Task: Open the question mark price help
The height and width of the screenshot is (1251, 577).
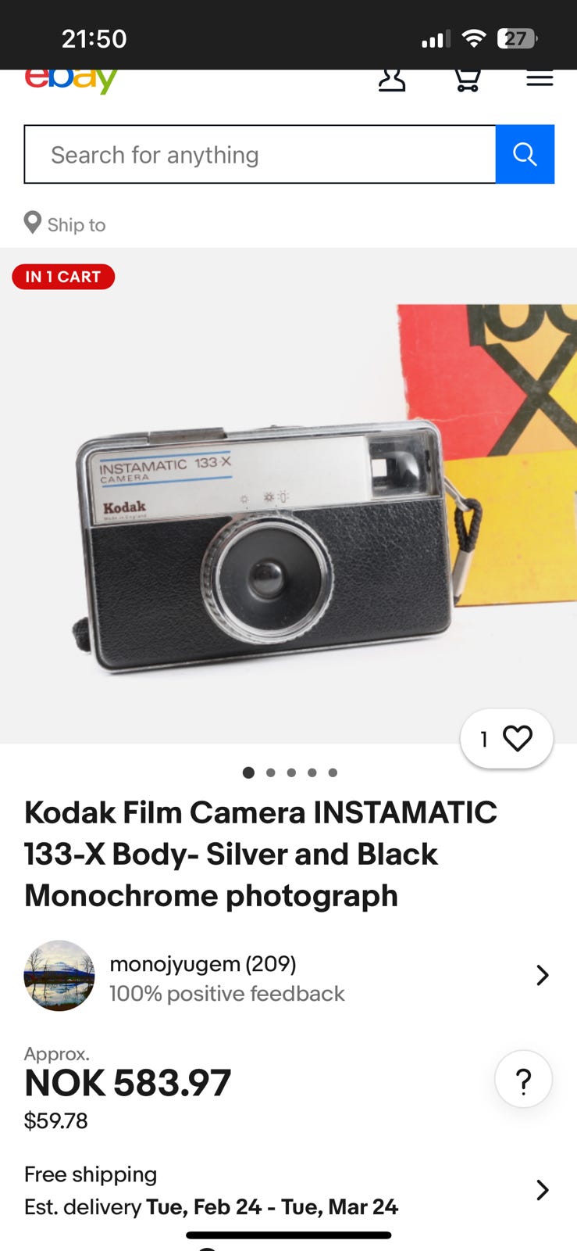Action: 523,1079
